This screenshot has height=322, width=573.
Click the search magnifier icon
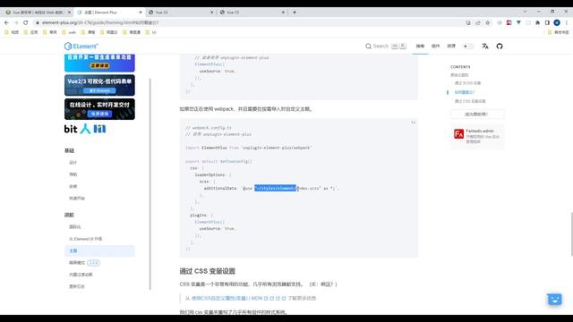point(368,47)
